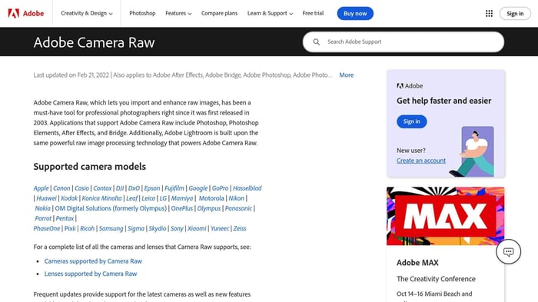
Task: Jump to Nokia camera models
Action: pyautogui.click(x=42, y=208)
